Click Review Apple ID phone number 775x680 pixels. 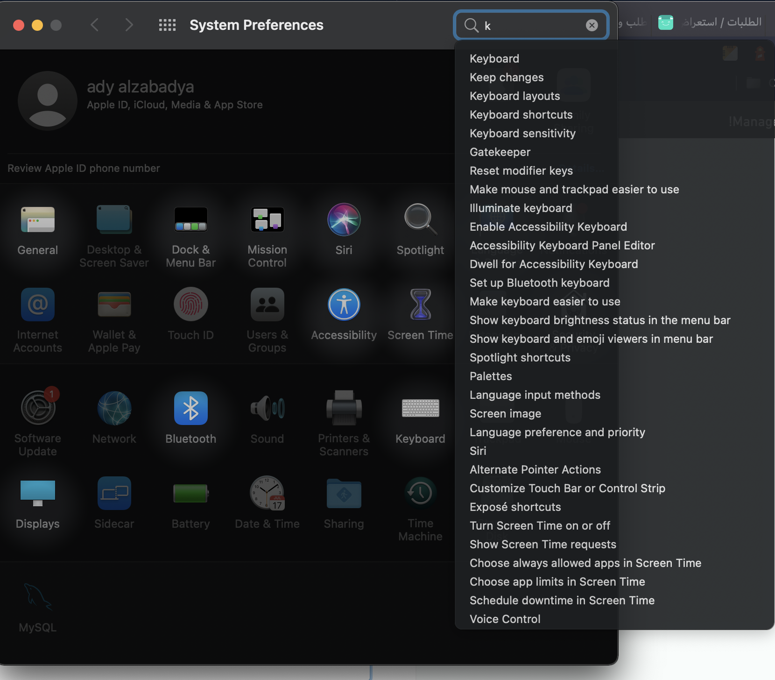pyautogui.click(x=84, y=169)
